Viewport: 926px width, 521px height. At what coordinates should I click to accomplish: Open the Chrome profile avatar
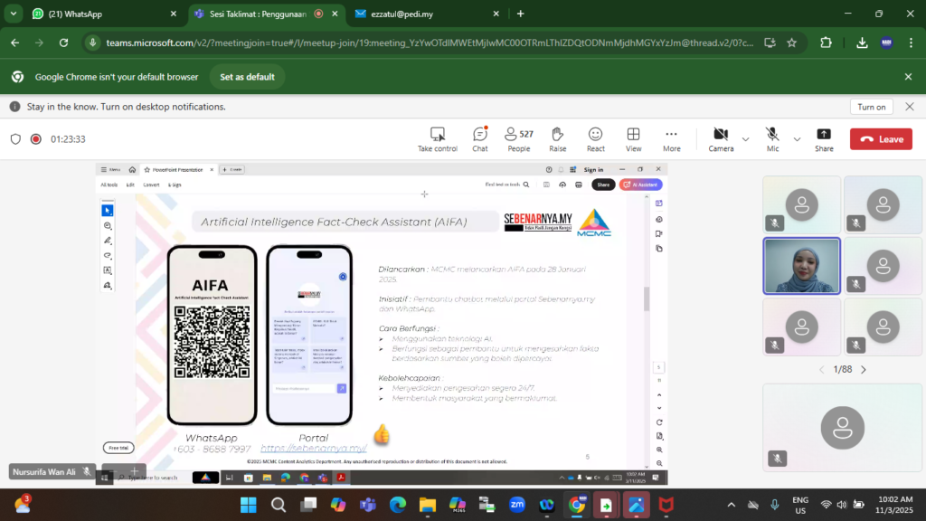click(886, 43)
